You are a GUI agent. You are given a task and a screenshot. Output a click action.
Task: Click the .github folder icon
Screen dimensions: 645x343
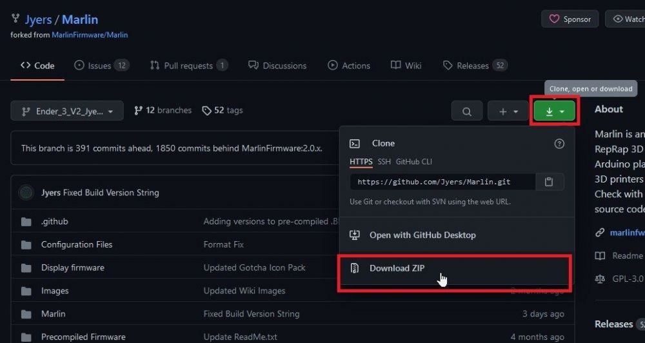[x=26, y=222]
